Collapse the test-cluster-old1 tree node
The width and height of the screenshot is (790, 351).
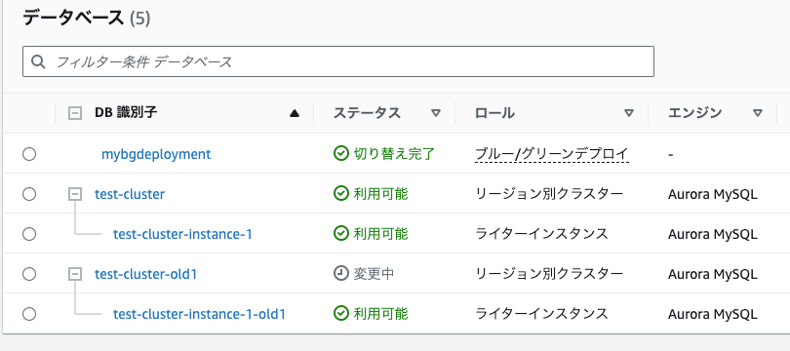point(75,274)
